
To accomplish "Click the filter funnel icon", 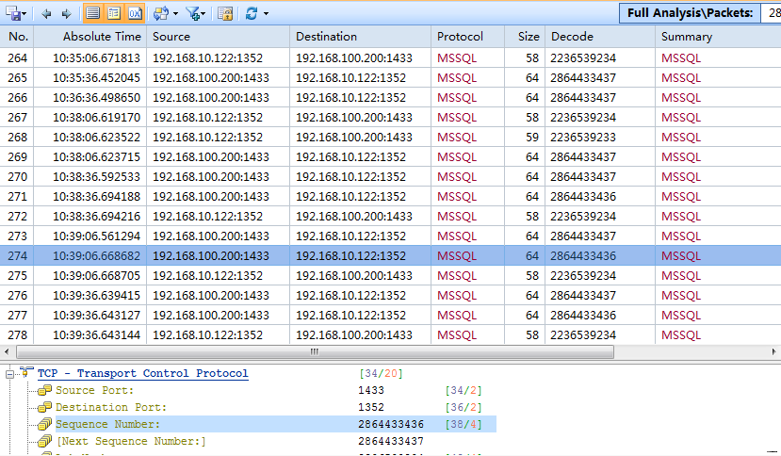I will click(x=192, y=13).
